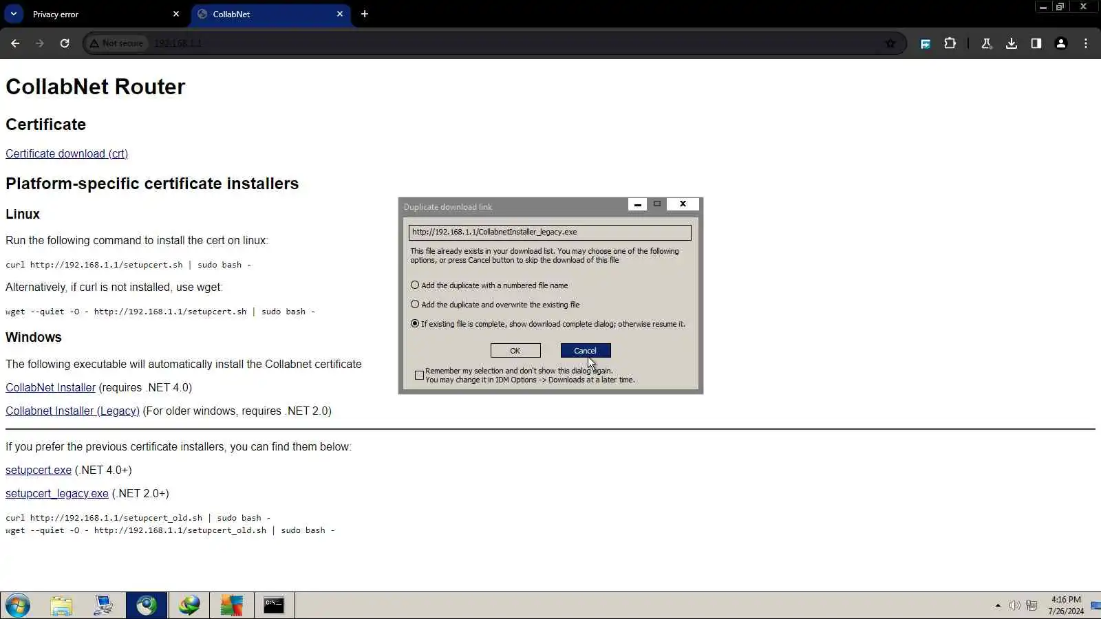Show the browser downloads list

(x=1011, y=43)
